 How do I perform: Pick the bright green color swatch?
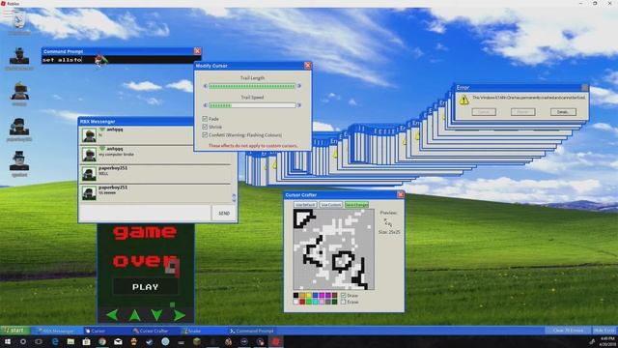click(309, 302)
